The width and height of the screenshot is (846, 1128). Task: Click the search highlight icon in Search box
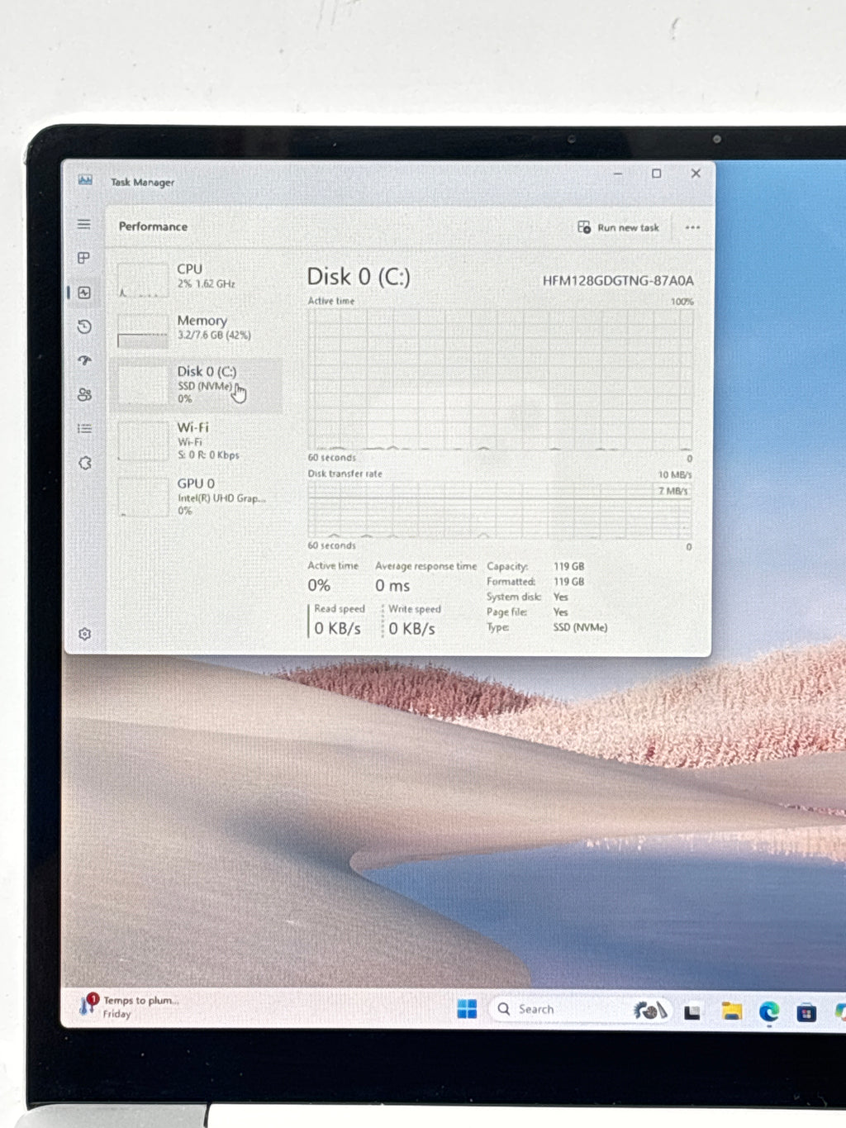649,1010
